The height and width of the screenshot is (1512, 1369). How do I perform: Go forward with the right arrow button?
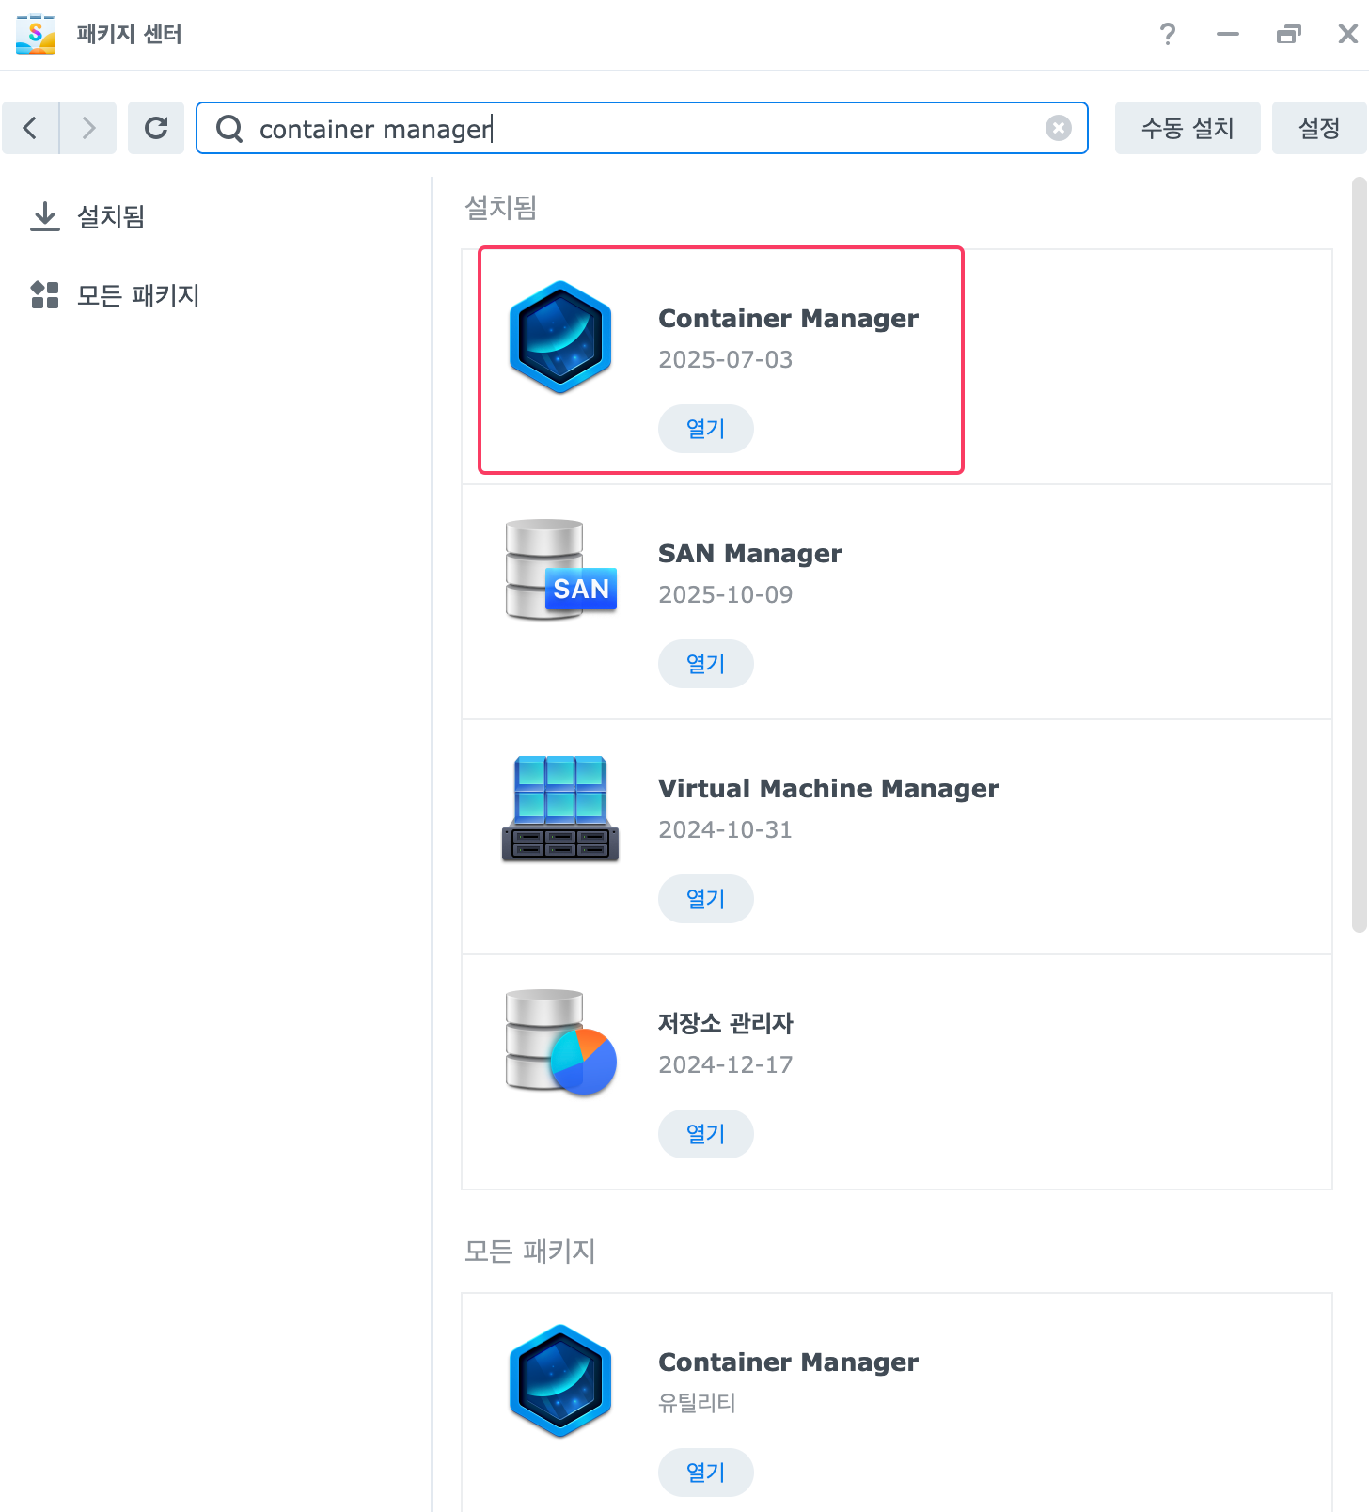click(88, 128)
